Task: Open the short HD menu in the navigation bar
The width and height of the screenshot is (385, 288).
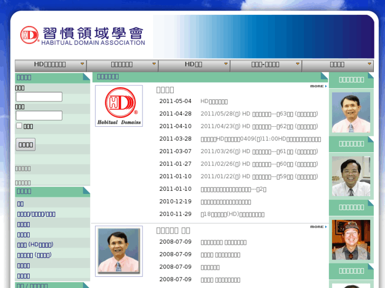Action: 194,66
